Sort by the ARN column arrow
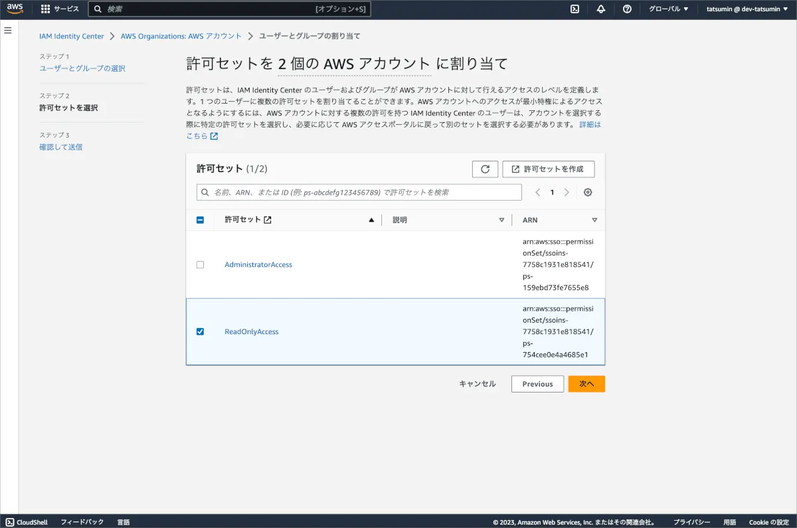 pos(594,220)
